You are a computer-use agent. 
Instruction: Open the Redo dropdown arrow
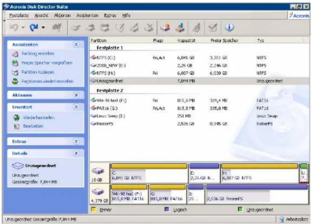(x=43, y=27)
